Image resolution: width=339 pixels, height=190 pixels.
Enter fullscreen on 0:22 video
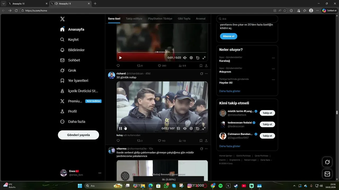pyautogui.click(x=204, y=58)
